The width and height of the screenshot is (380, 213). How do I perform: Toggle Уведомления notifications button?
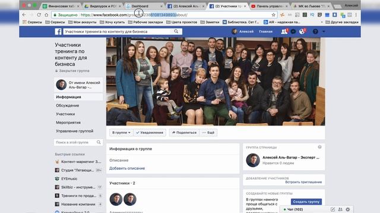[x=150, y=133]
